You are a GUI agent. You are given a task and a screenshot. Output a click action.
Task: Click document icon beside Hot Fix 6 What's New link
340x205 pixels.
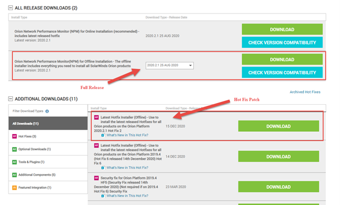tap(103, 168)
